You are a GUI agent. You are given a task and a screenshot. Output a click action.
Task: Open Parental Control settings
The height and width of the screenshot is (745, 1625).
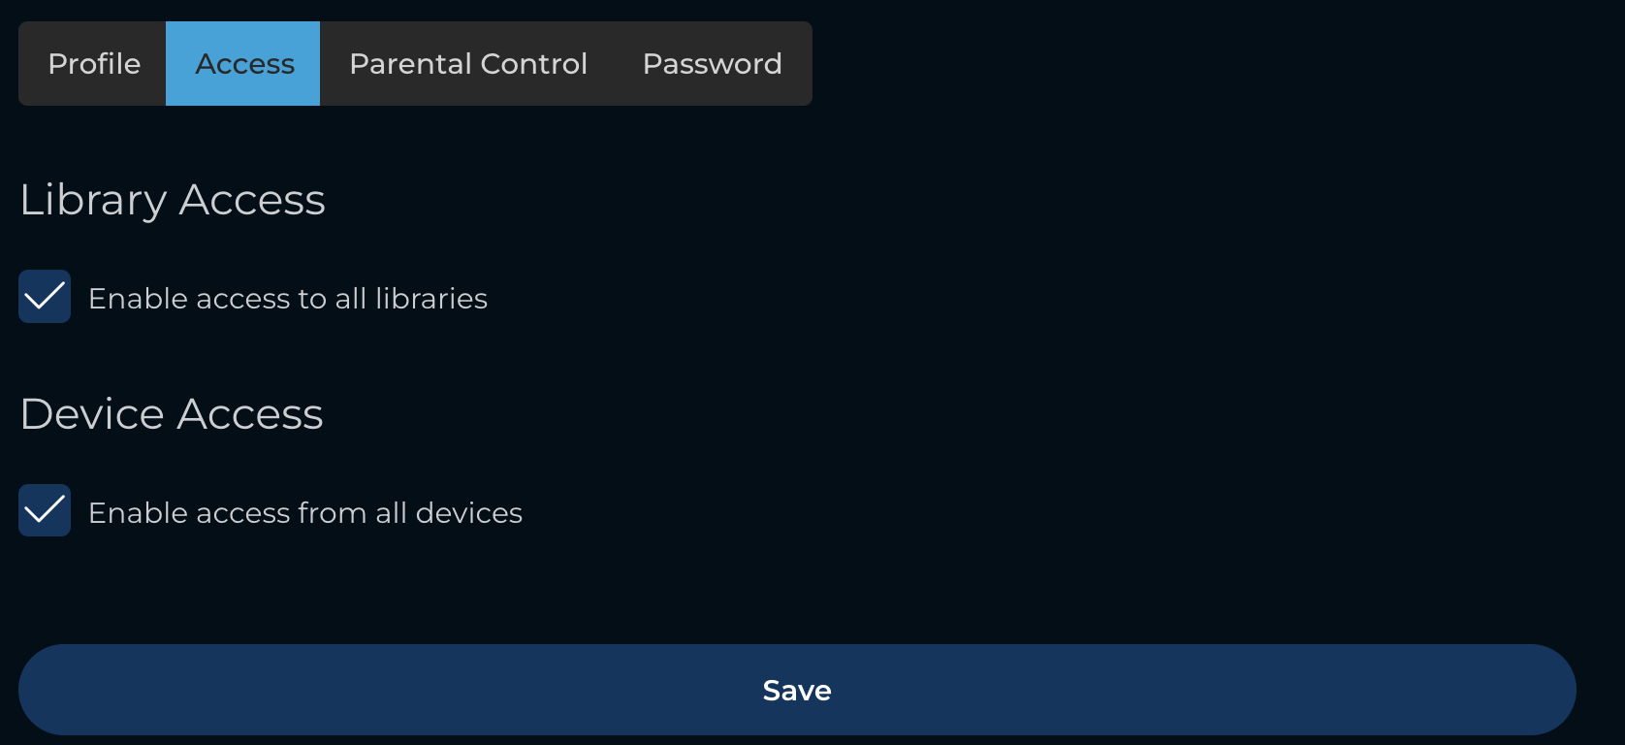(x=468, y=63)
